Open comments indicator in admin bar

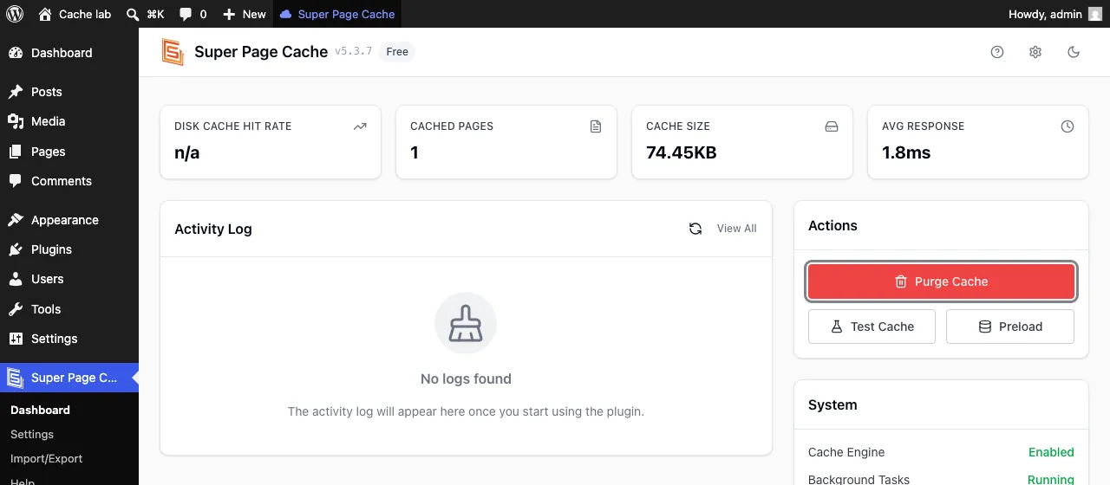(x=193, y=14)
